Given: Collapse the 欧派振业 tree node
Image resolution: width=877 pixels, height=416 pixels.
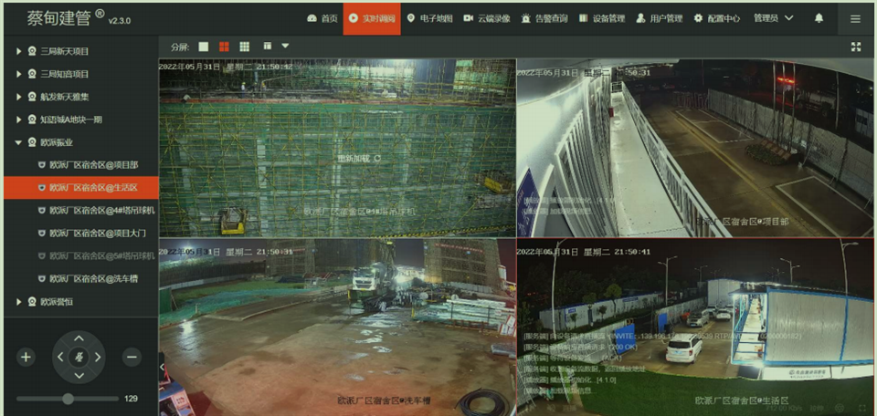Looking at the screenshot, I should point(18,142).
